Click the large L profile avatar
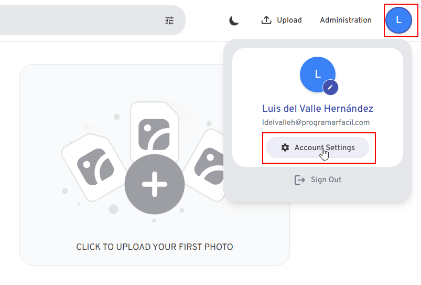421x285 pixels. point(317,75)
